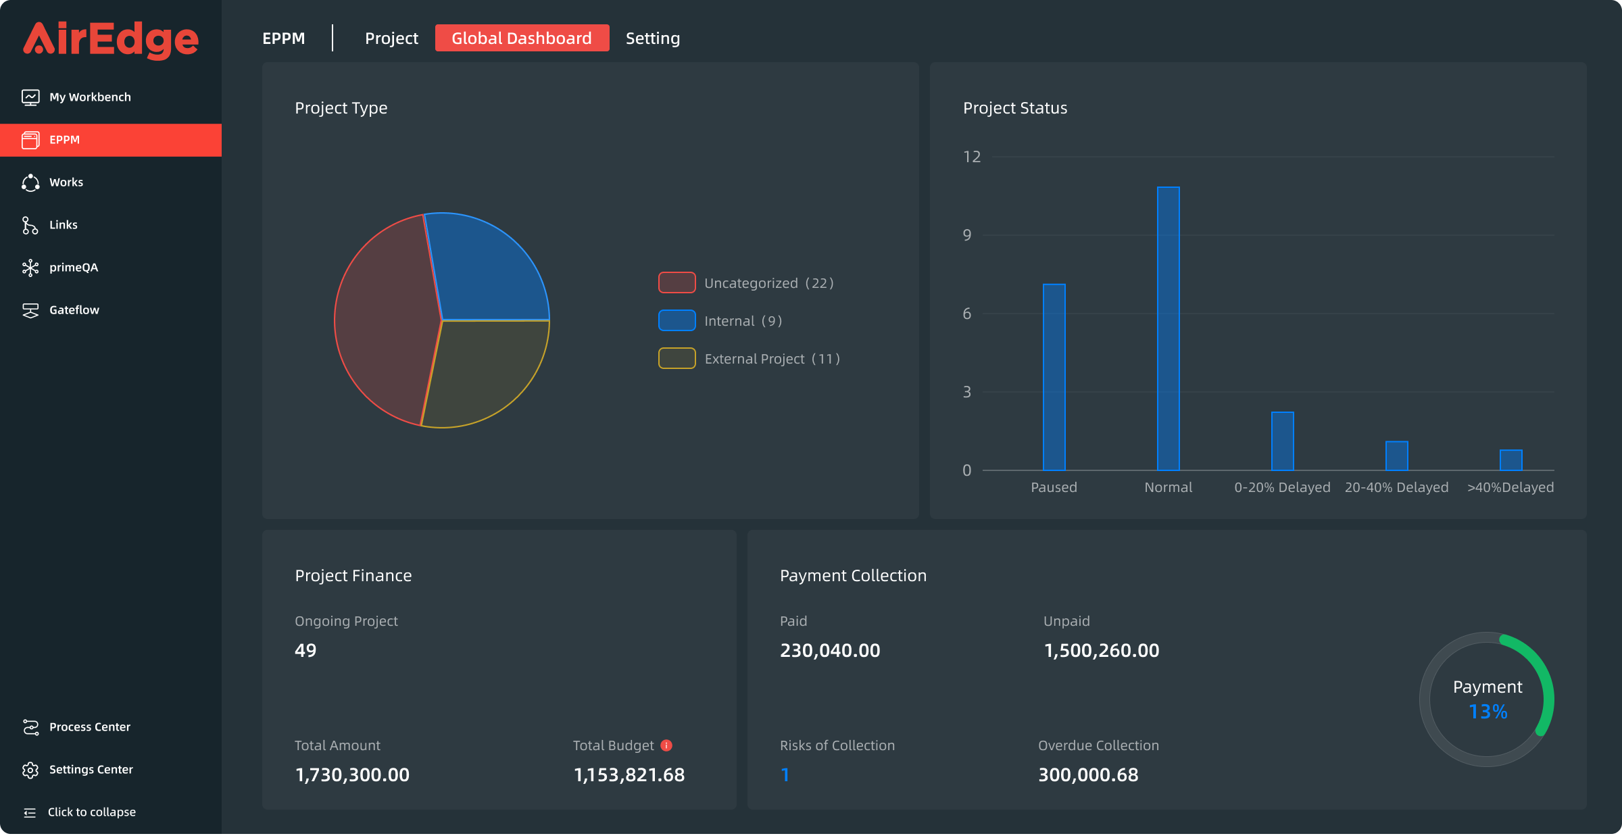Click the 0-20% Delayed bar
The height and width of the screenshot is (838, 1622).
click(x=1282, y=441)
